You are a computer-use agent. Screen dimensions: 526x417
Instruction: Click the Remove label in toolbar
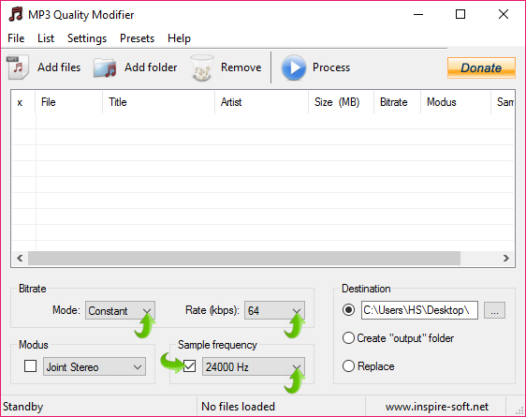click(241, 67)
